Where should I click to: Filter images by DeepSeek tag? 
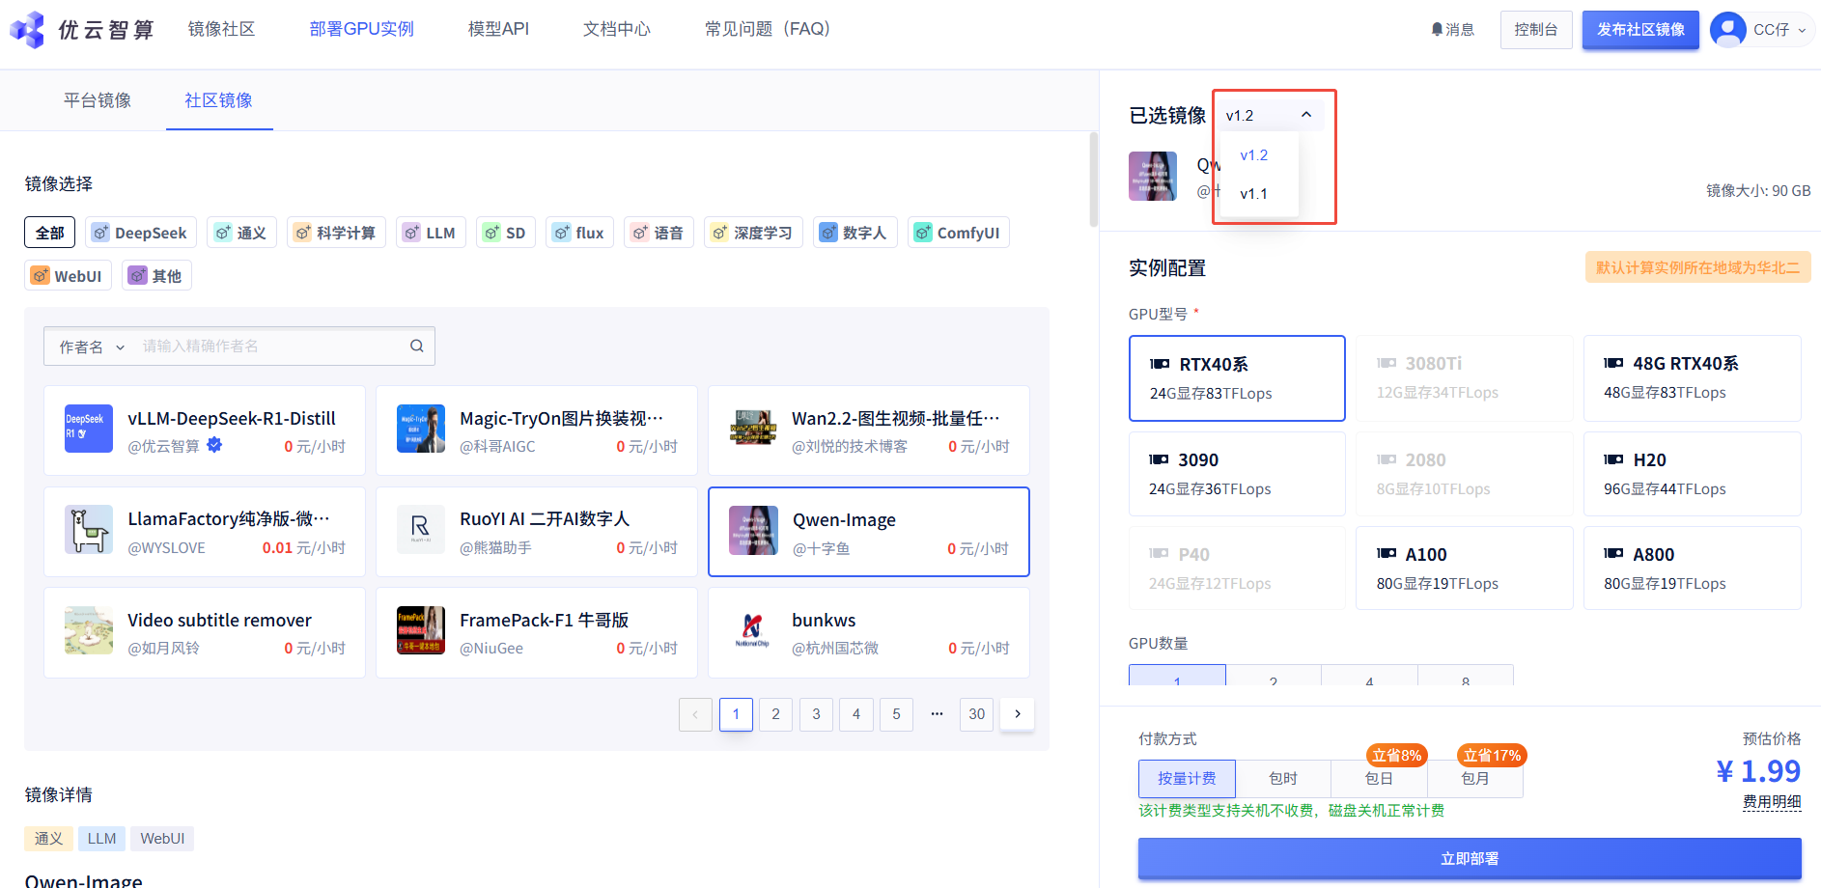coord(141,233)
